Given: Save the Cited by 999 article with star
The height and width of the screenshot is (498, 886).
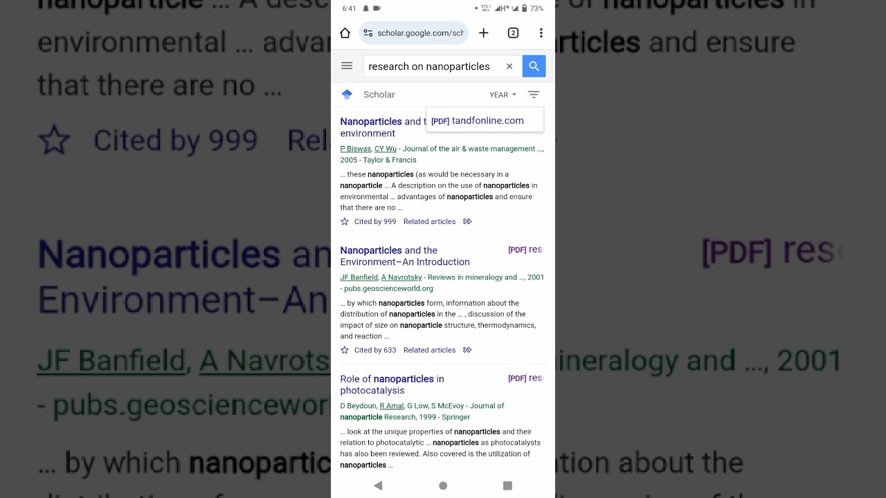Looking at the screenshot, I should click(x=345, y=221).
